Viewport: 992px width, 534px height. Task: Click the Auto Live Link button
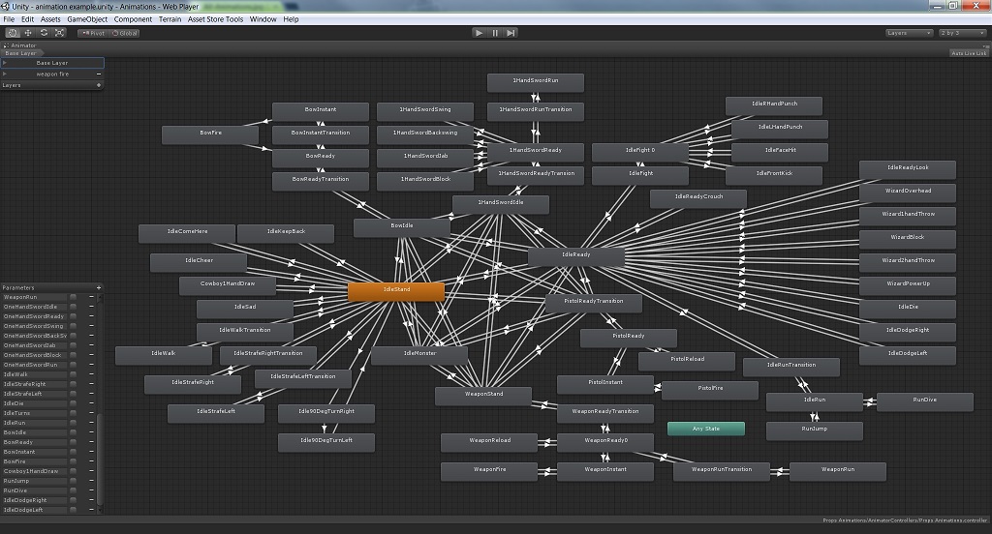tap(969, 53)
